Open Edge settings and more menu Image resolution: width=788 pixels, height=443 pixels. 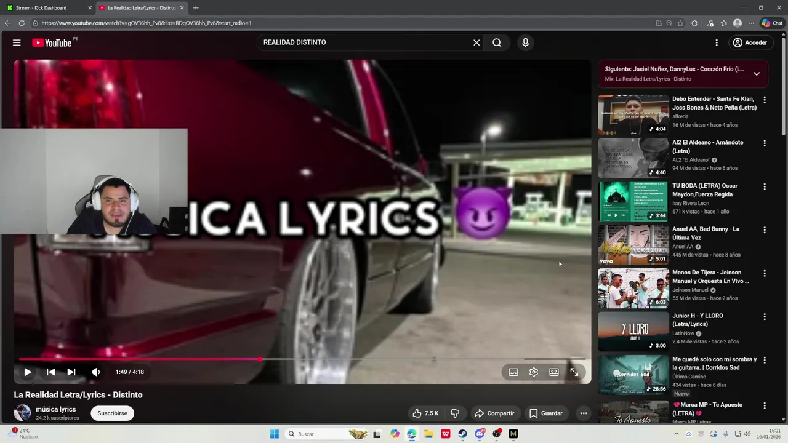[x=751, y=23]
